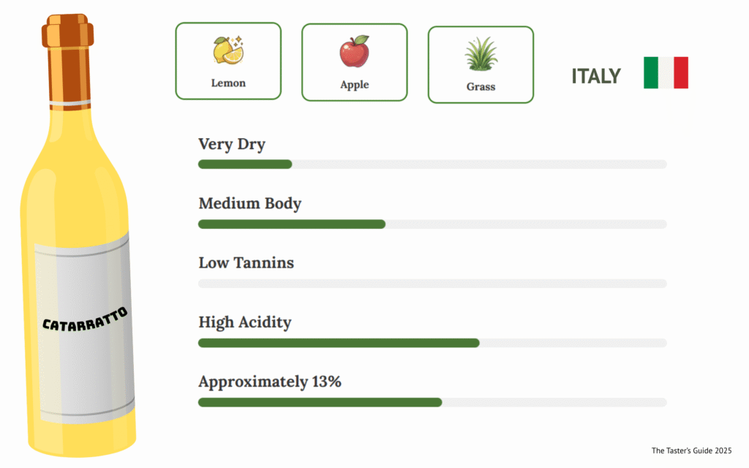Click The Taster's Guide 2025 credit
Screen dimensions: 749x468
tap(690, 450)
